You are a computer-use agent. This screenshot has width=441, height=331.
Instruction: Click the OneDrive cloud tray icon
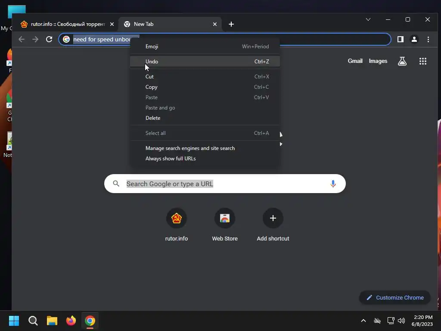tap(377, 321)
